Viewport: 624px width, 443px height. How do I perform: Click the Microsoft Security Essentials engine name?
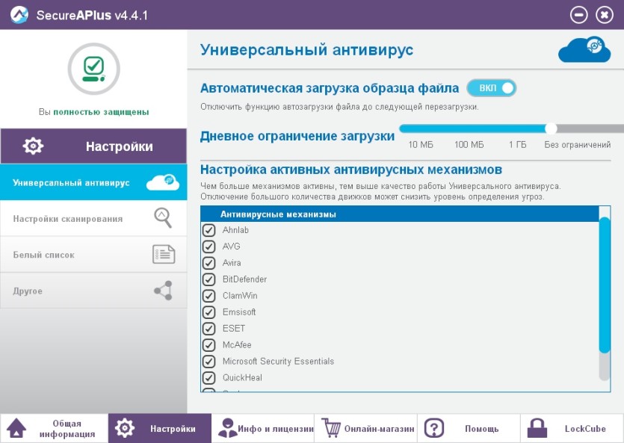(x=278, y=361)
